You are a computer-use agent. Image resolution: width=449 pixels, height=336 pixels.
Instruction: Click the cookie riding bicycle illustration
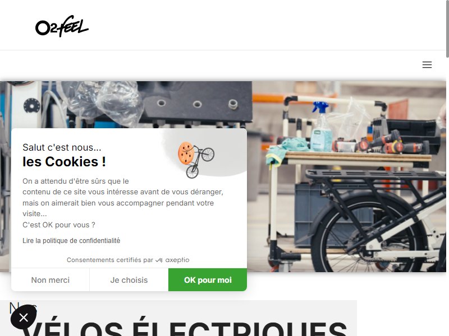tap(196, 160)
